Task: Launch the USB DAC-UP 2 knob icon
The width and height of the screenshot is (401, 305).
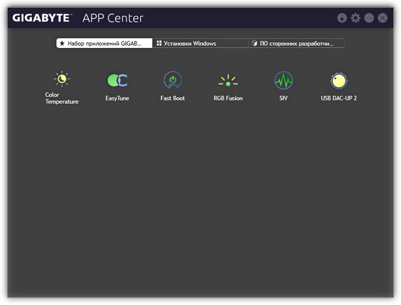Action: click(x=339, y=80)
